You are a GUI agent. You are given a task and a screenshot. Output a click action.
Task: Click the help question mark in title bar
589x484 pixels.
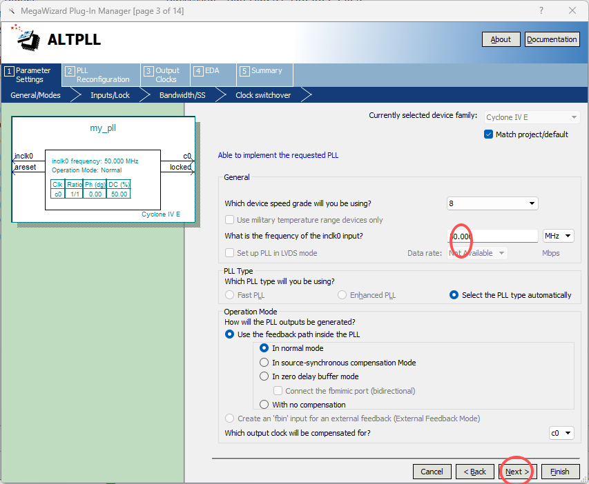coord(541,10)
